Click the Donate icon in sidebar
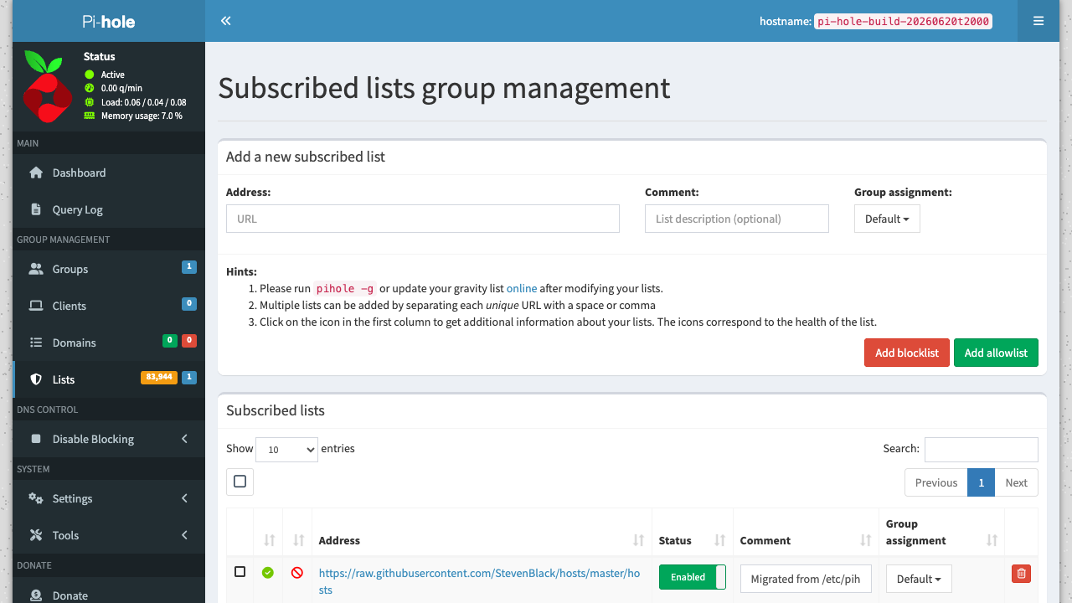 [x=36, y=595]
